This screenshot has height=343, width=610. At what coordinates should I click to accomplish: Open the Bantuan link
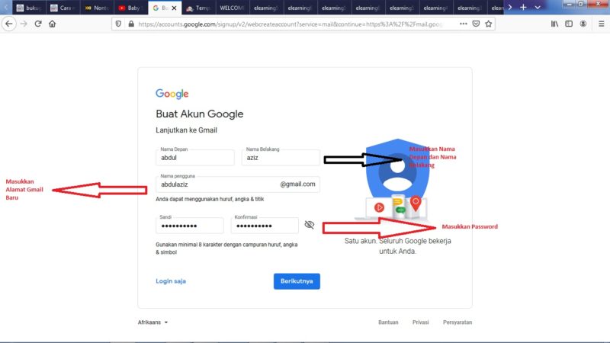coord(388,322)
